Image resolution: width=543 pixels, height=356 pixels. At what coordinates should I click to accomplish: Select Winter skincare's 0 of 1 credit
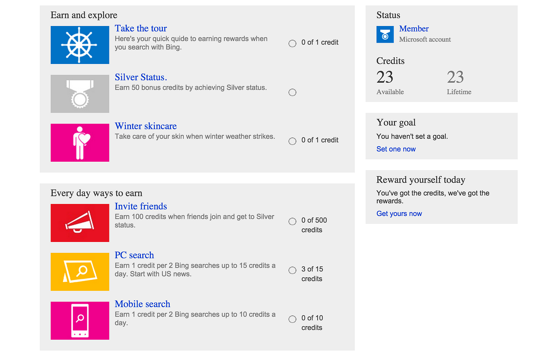coord(320,140)
